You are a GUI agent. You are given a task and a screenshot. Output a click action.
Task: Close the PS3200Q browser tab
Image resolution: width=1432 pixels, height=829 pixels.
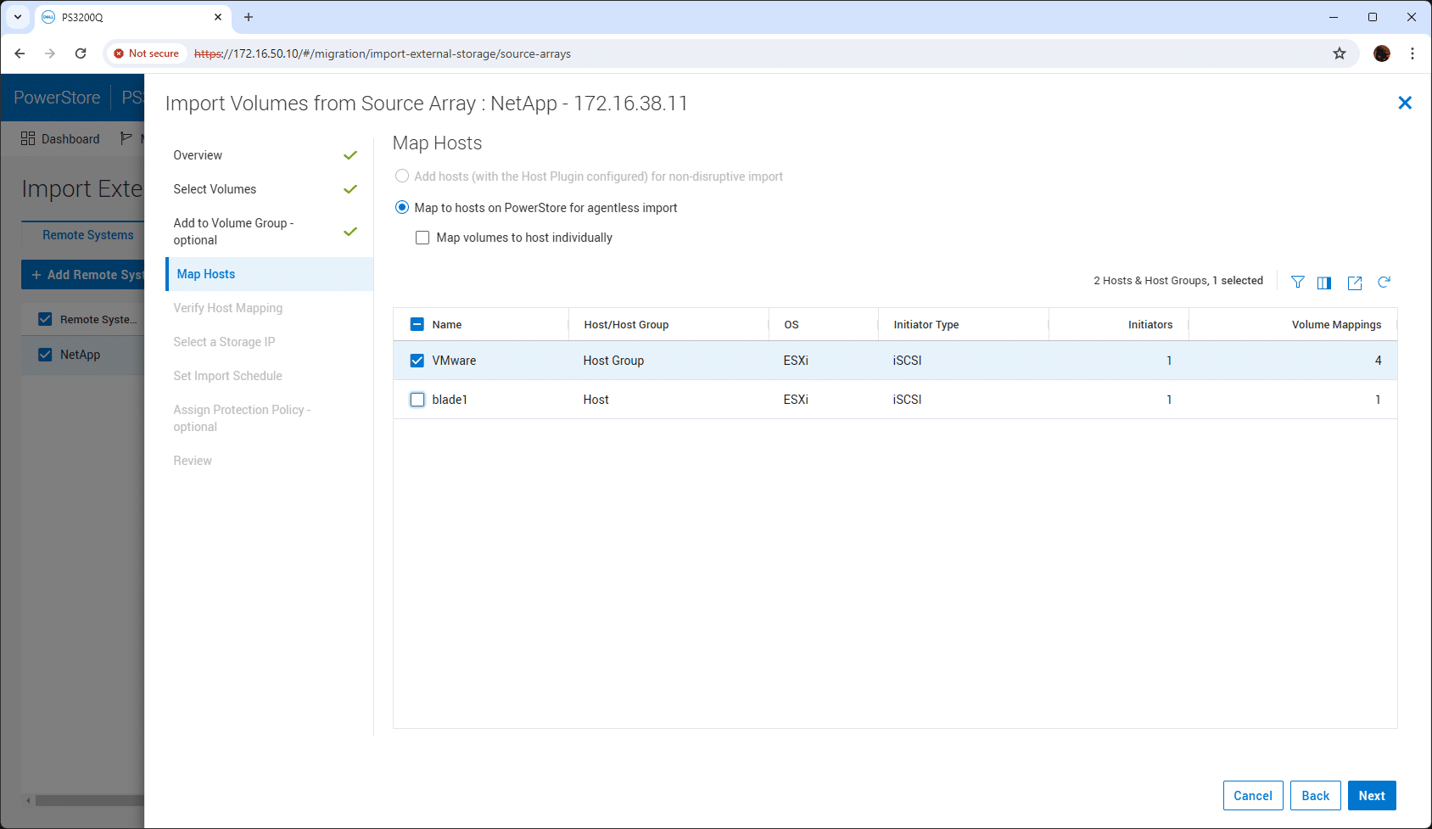tap(218, 17)
